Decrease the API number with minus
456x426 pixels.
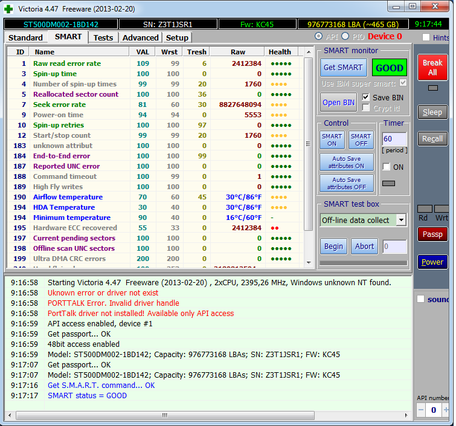click(x=421, y=410)
